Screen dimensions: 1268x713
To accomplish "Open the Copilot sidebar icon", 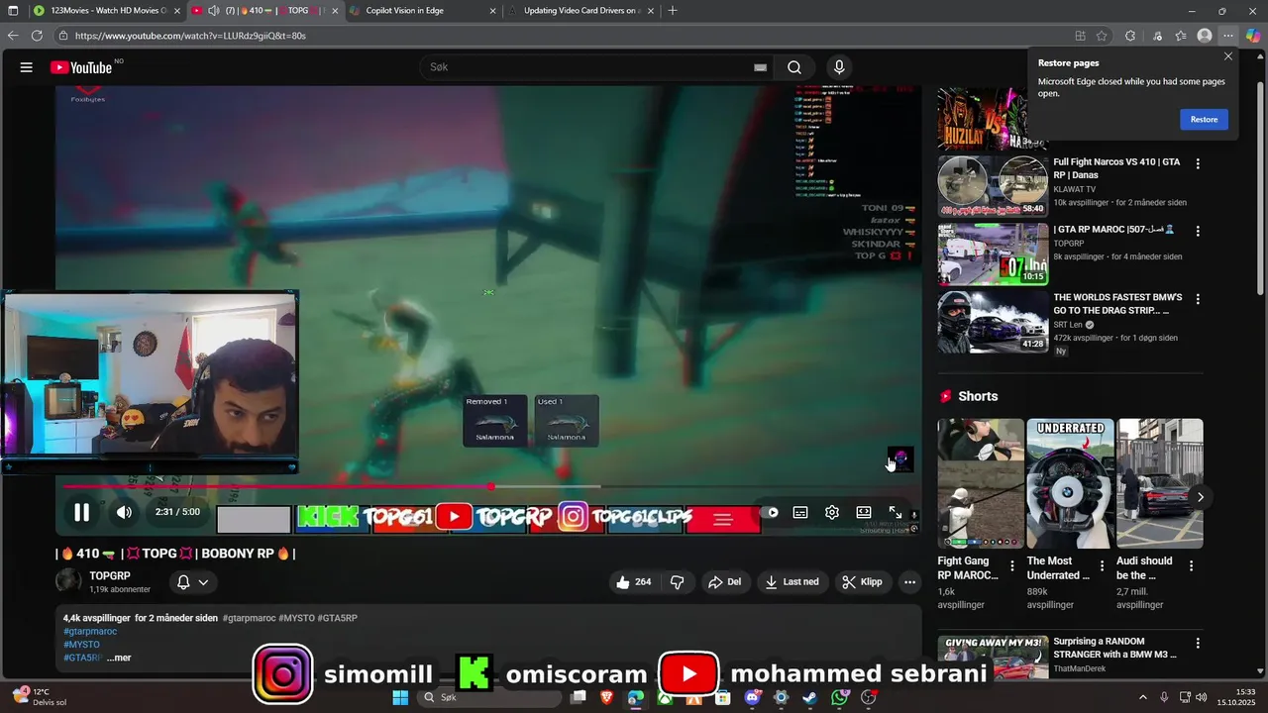I will [x=1253, y=36].
